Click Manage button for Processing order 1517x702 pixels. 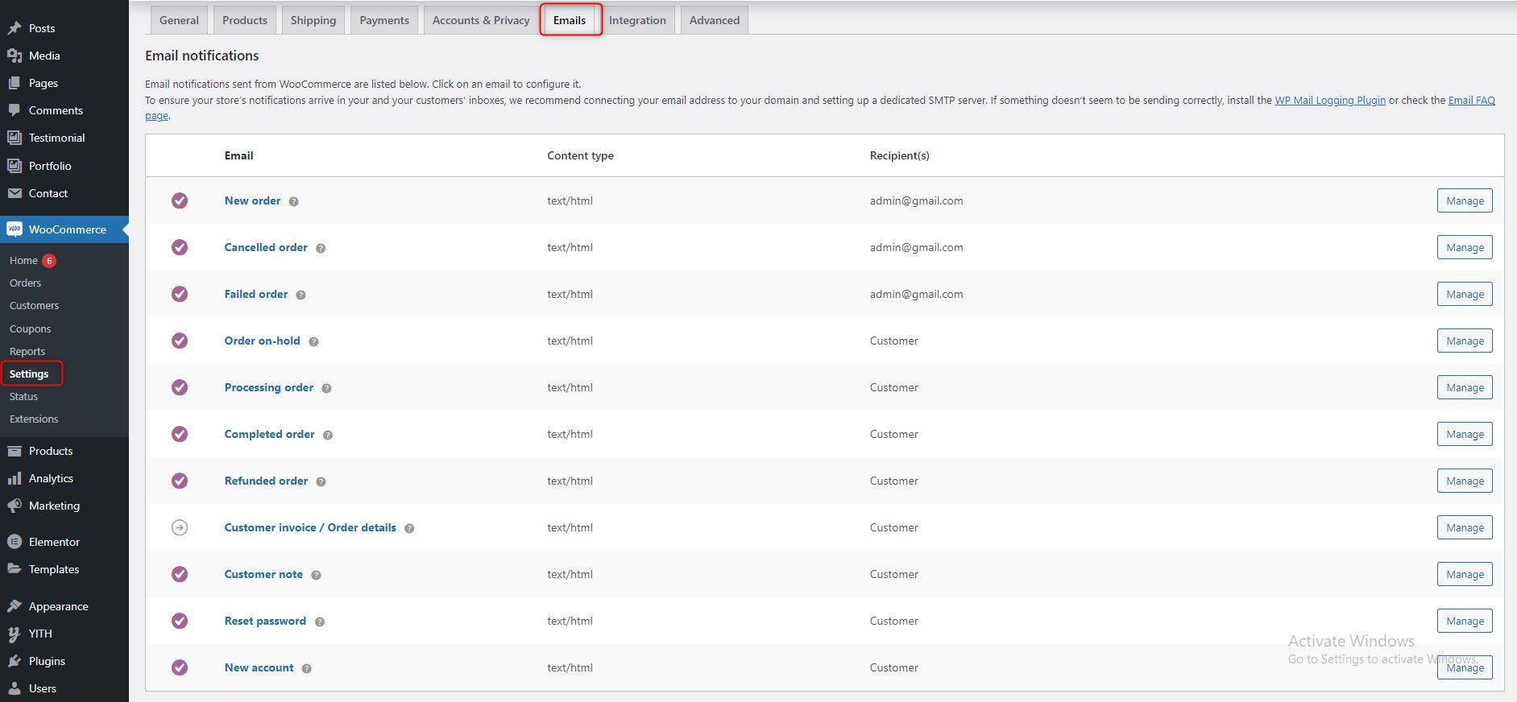tap(1465, 387)
